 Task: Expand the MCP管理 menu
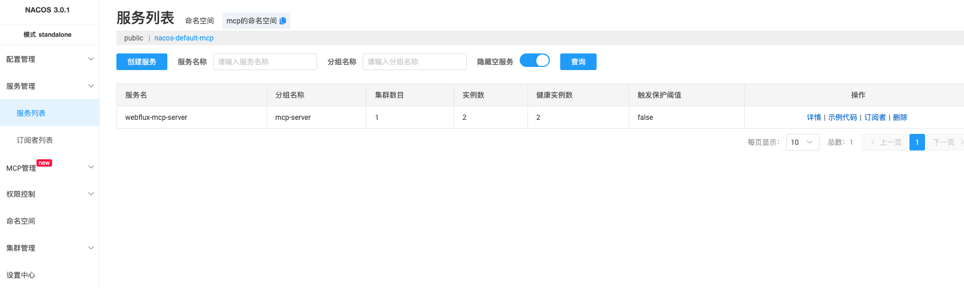[49, 167]
